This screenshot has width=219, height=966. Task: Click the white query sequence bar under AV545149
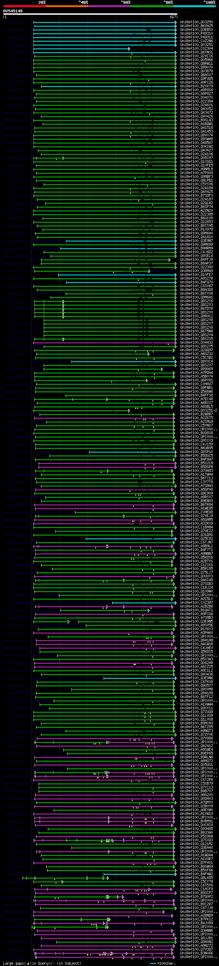(90, 14)
